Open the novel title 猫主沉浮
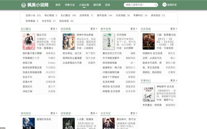This screenshot has width=207, height=129. click(x=41, y=35)
